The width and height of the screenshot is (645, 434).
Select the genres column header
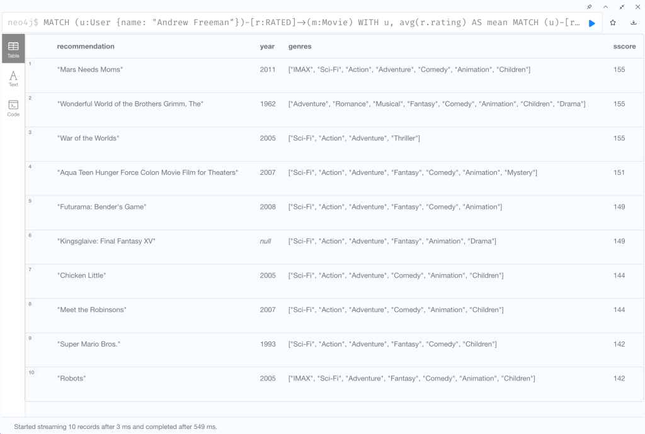pos(300,47)
